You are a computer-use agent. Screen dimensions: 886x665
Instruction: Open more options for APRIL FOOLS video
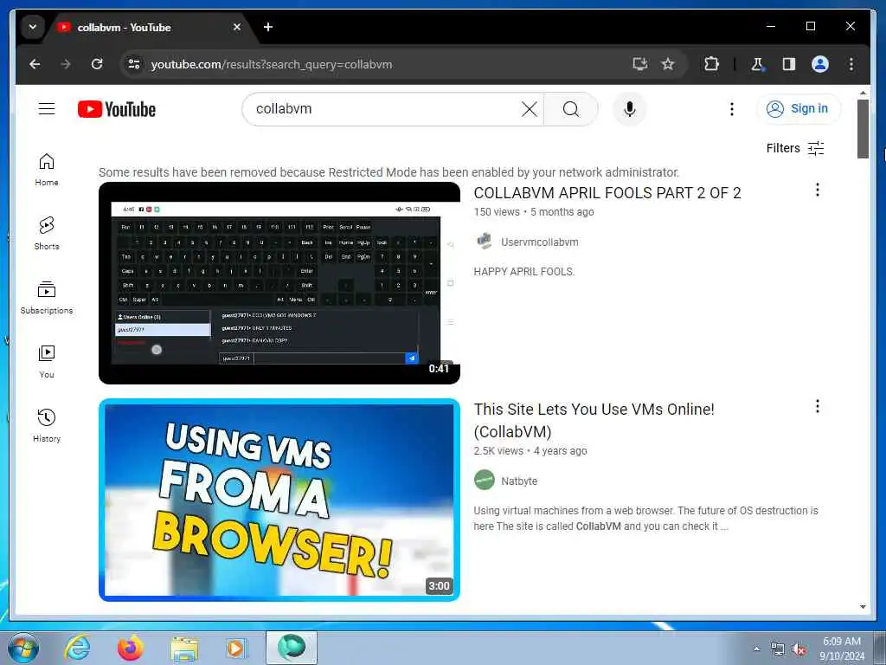(x=817, y=190)
